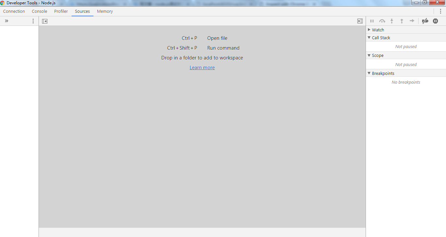The height and width of the screenshot is (237, 446).
Task: Restore down the Developer Tools window
Action: pyautogui.click(x=425, y=3)
